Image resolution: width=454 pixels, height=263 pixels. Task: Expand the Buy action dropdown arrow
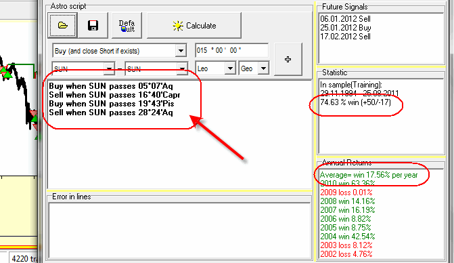181,51
